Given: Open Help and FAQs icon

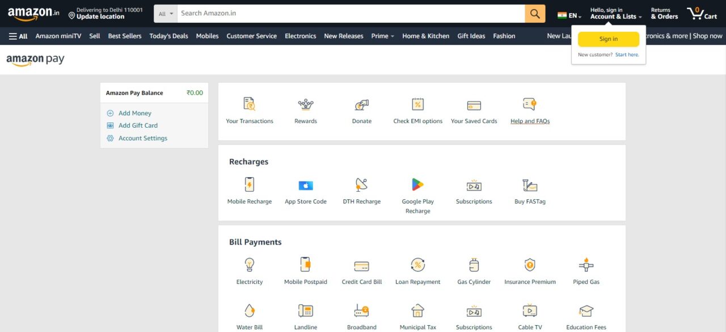Looking at the screenshot, I should [x=530, y=104].
